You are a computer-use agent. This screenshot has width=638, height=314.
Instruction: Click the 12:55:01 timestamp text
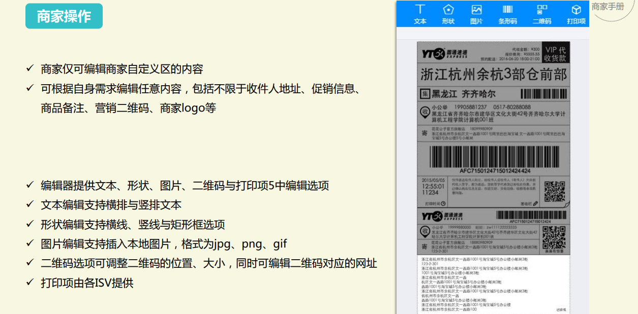[433, 186]
